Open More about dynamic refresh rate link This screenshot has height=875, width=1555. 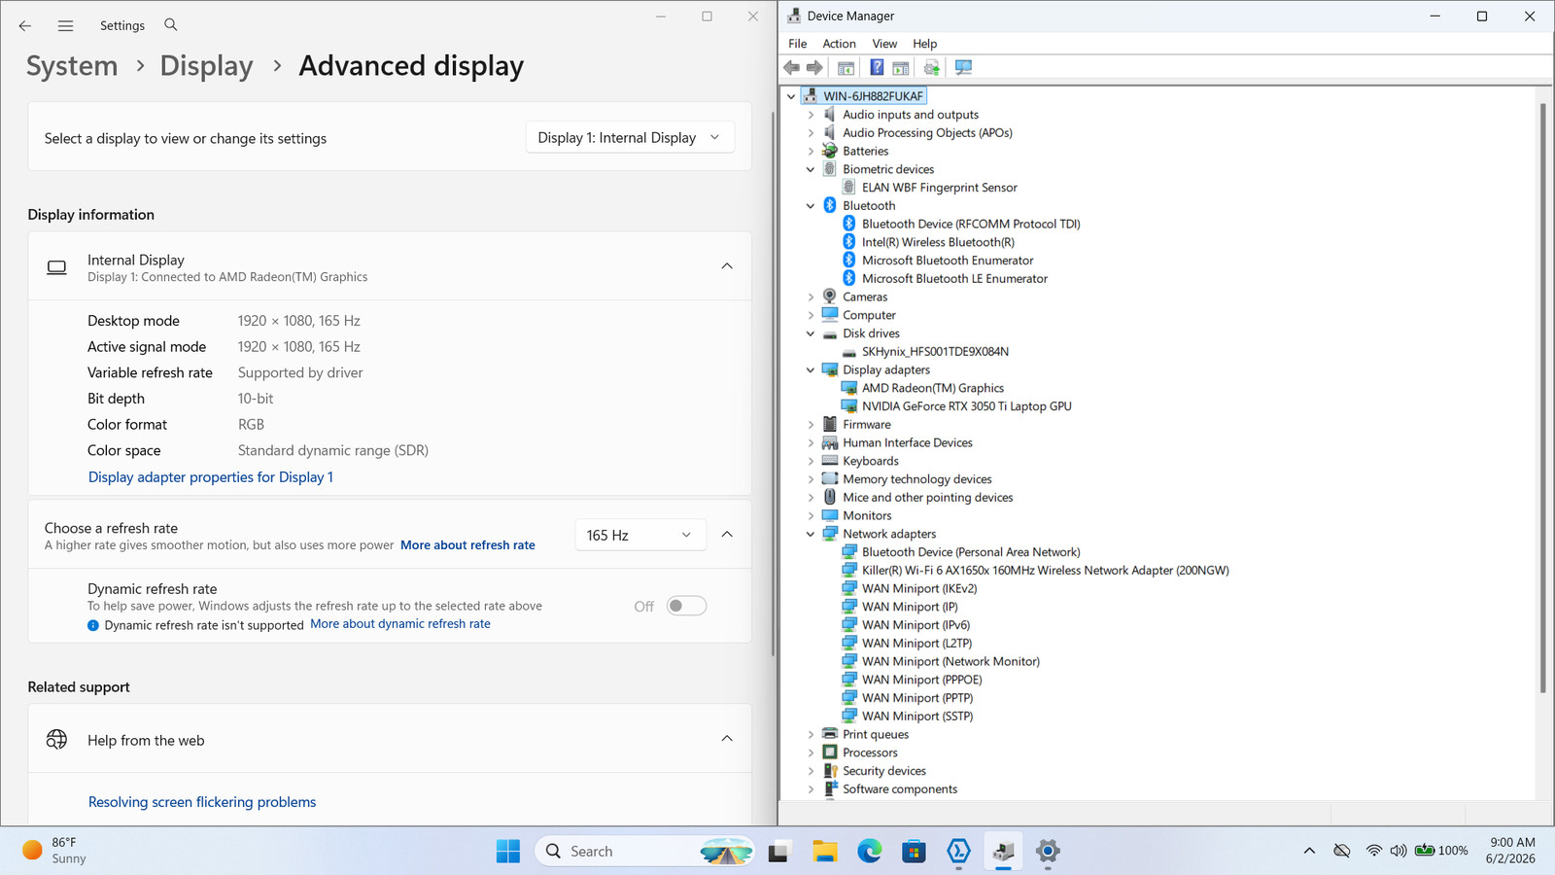(400, 624)
